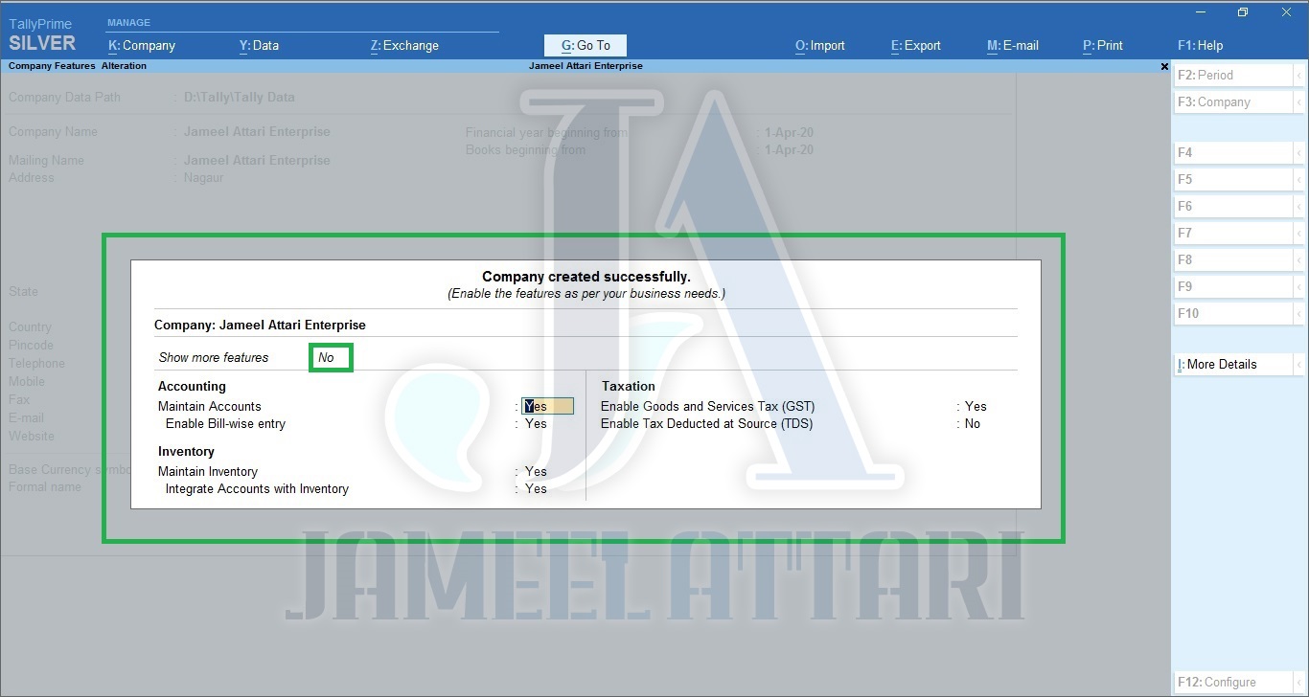This screenshot has width=1309, height=697.
Task: Click the G: Go To button
Action: tap(586, 45)
